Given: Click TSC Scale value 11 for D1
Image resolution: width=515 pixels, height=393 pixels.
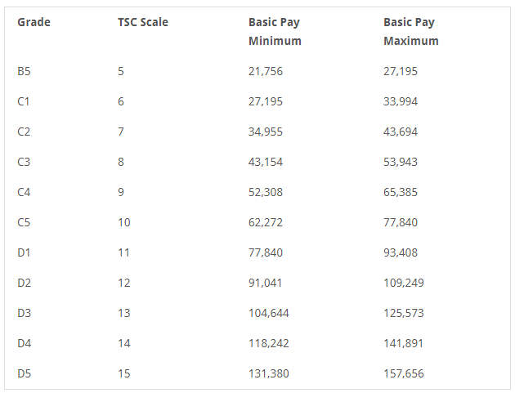Looking at the screenshot, I should (x=123, y=252).
